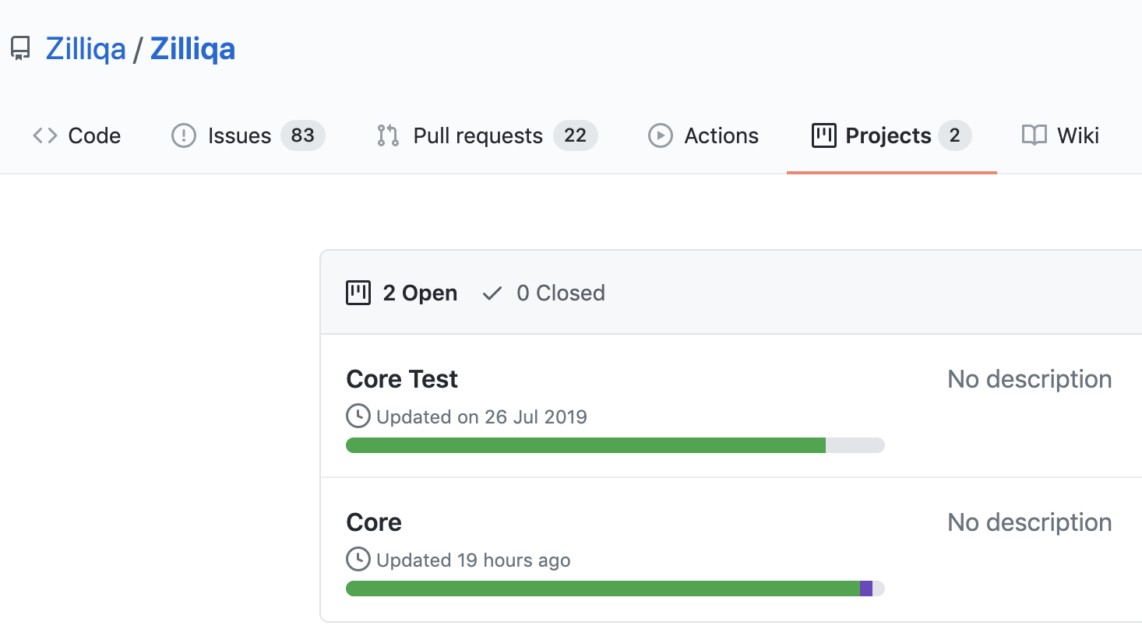Click the Projects counter badge showing 2

(x=954, y=135)
